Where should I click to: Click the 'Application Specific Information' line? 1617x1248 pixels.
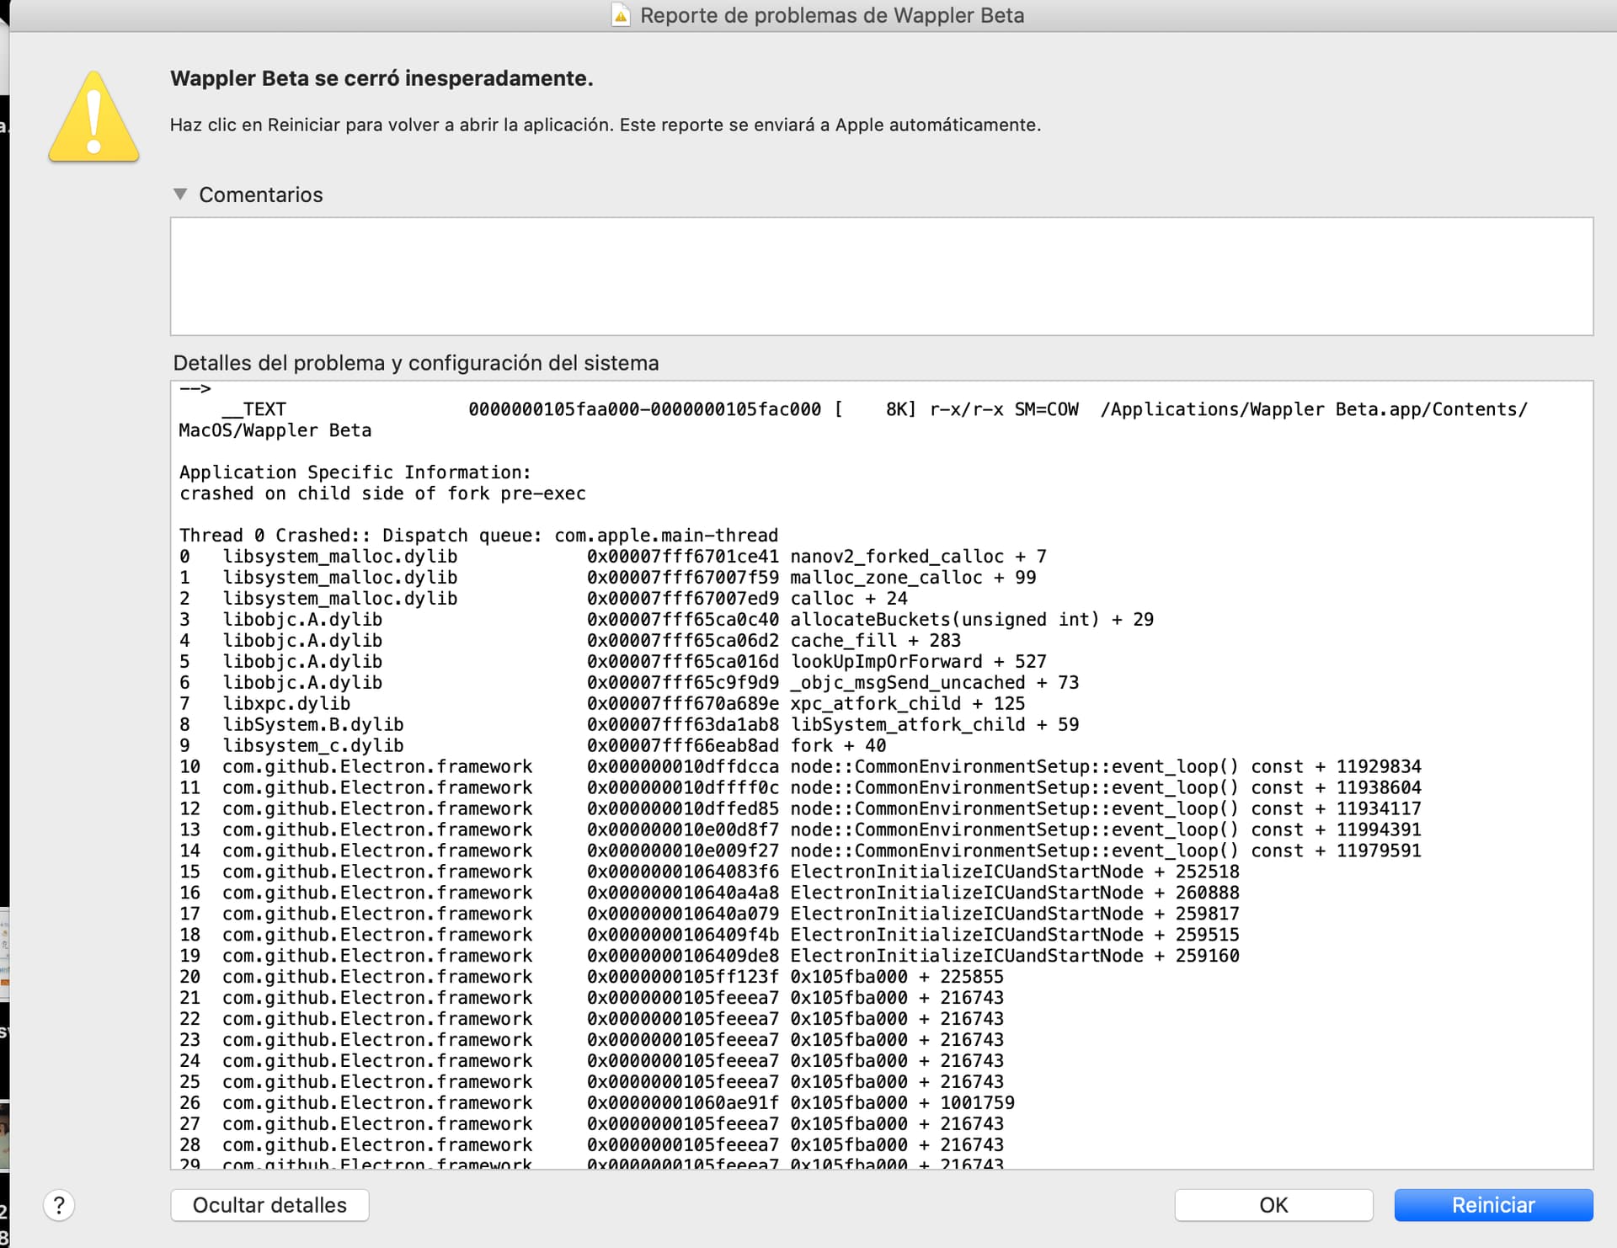355,472
